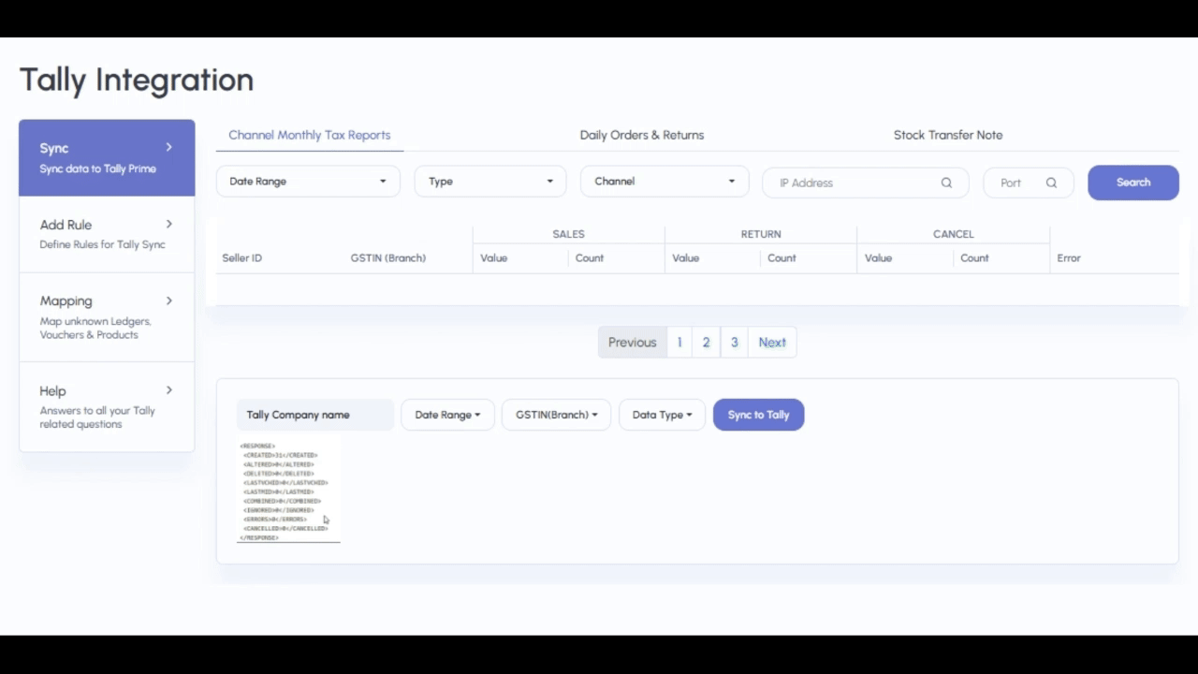The width and height of the screenshot is (1198, 674).
Task: Open the Date Range dropdown arrow in filters row
Action: point(383,181)
